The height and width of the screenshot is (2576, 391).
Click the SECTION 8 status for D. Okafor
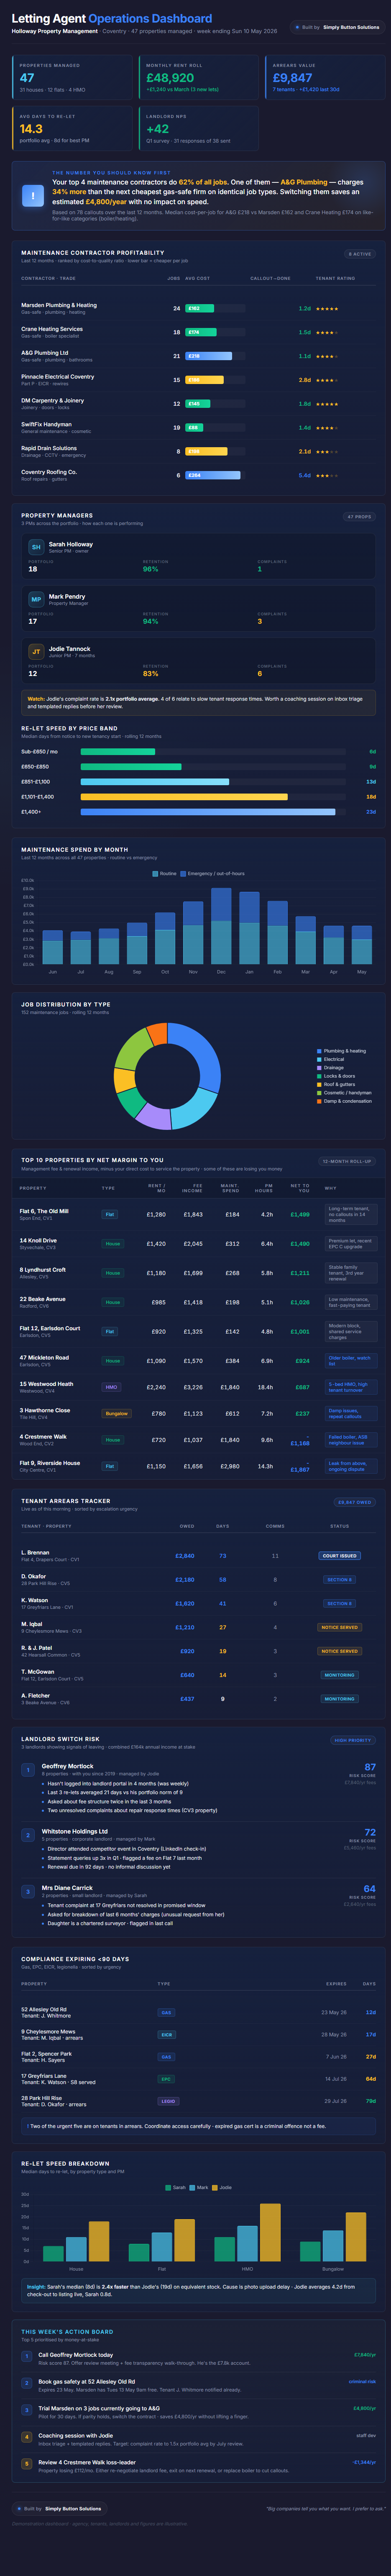(x=339, y=1579)
